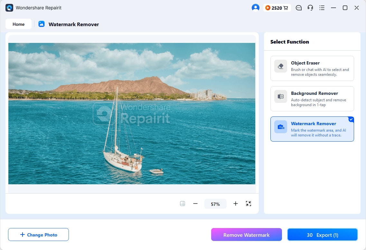
Task: Select the Watermark Remover function card
Action: [x=312, y=129]
